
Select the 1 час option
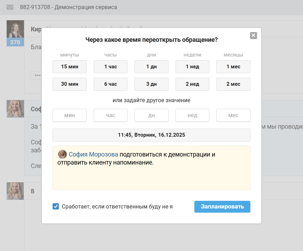(110, 67)
